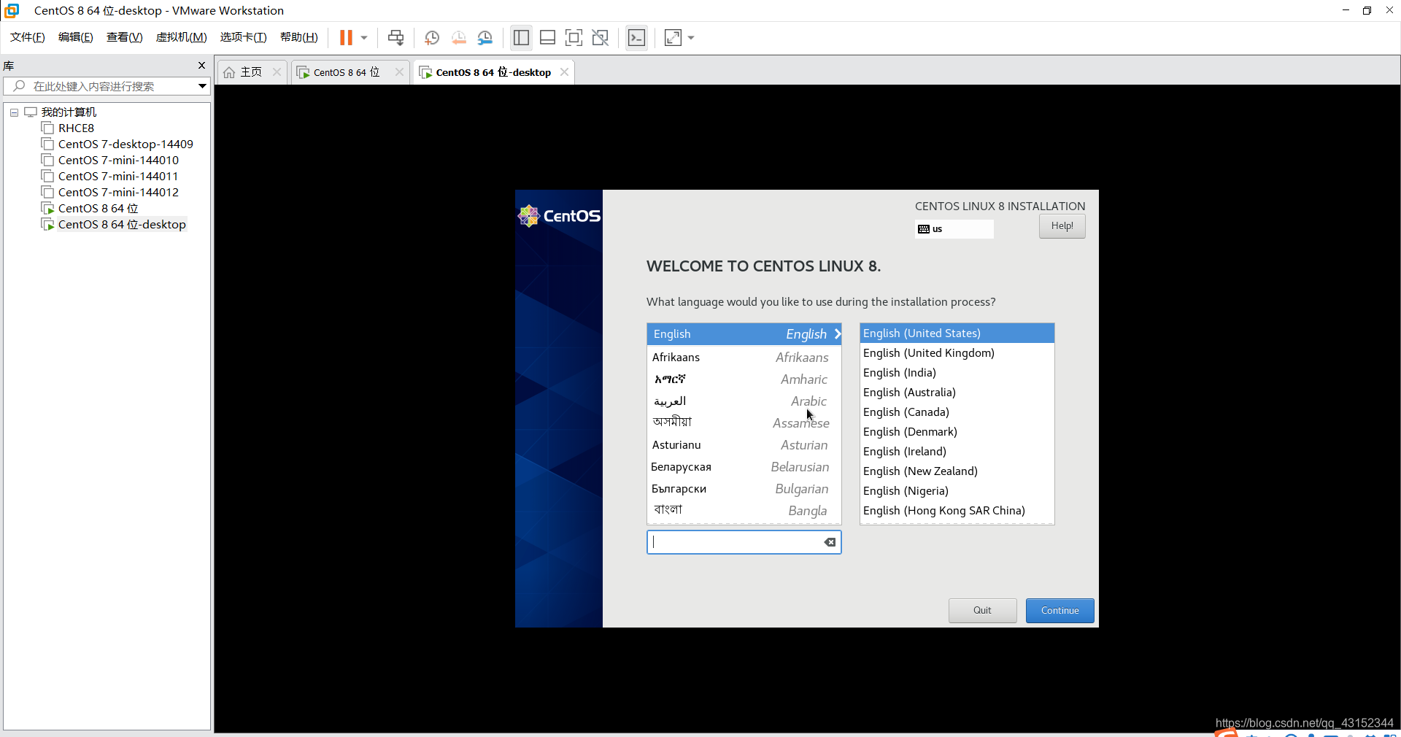Screen dimensions: 1401x737
Task: Close the CentOS 8 64 位 tab
Action: click(x=399, y=72)
